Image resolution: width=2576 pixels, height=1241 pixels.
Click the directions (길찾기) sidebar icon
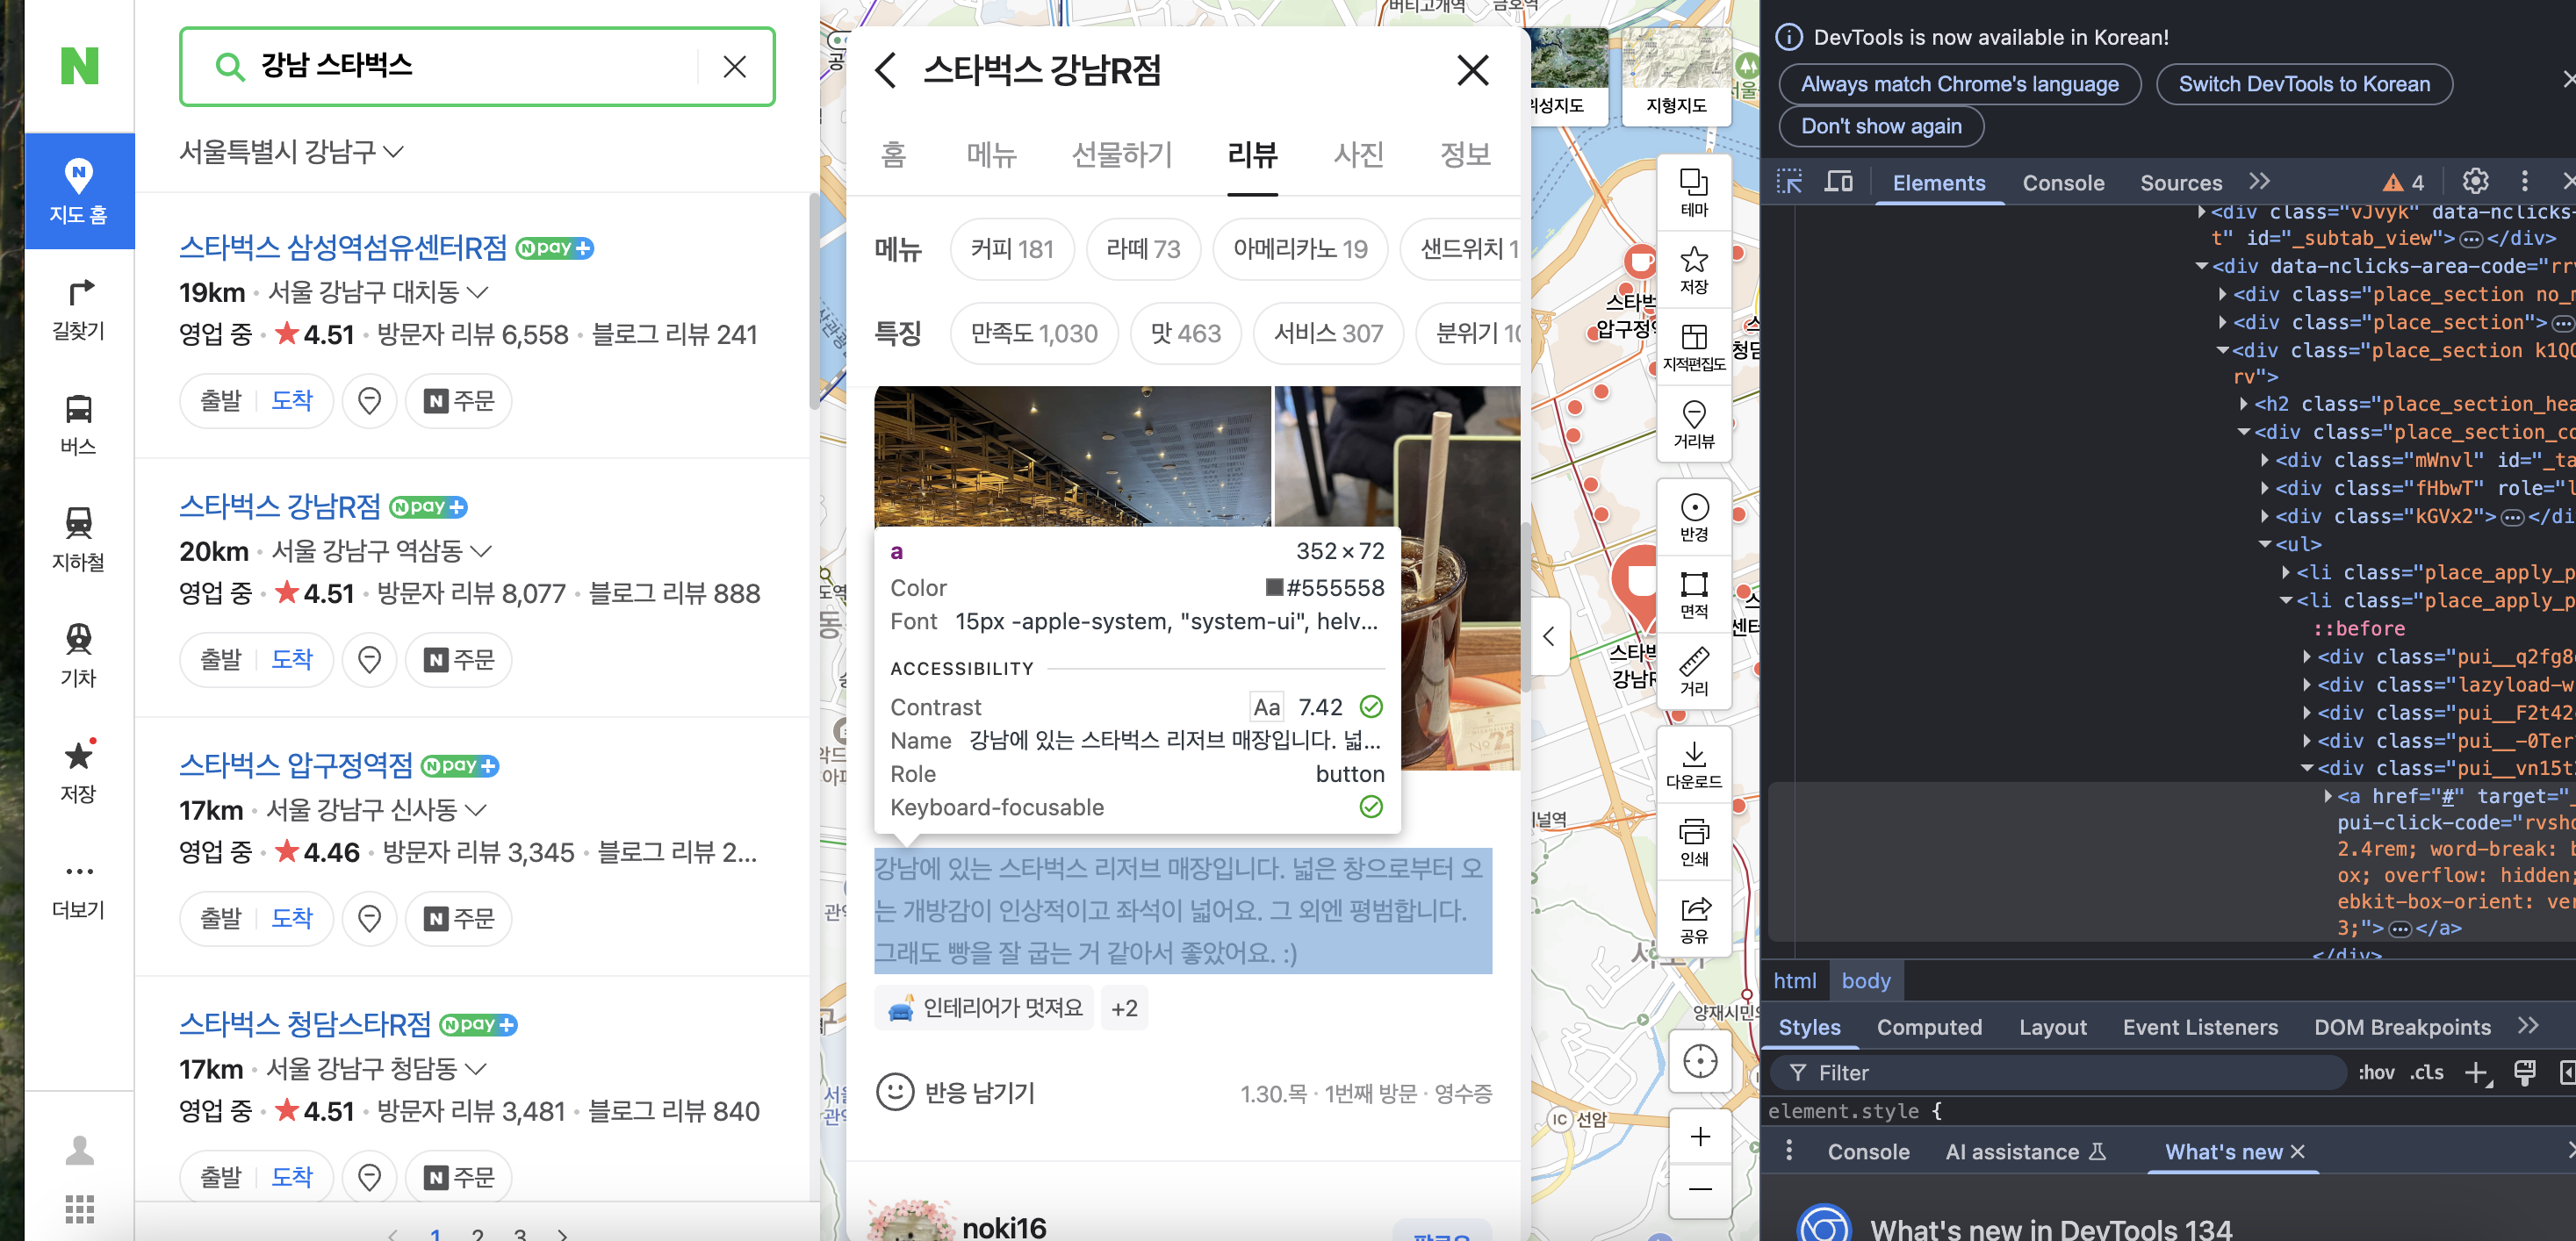coord(78,307)
